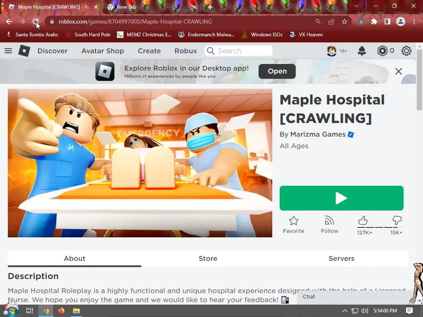Launch Firefox from taskbar

pyautogui.click(x=61, y=311)
